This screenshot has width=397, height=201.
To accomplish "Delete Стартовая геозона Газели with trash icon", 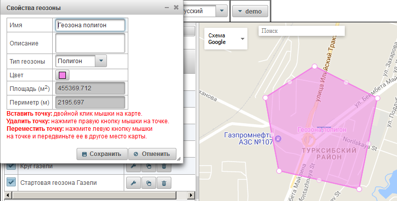I will point(164,183).
